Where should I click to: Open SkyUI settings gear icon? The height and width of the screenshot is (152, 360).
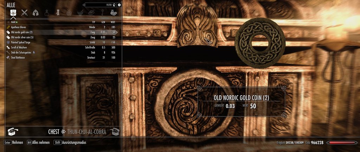coord(120,5)
